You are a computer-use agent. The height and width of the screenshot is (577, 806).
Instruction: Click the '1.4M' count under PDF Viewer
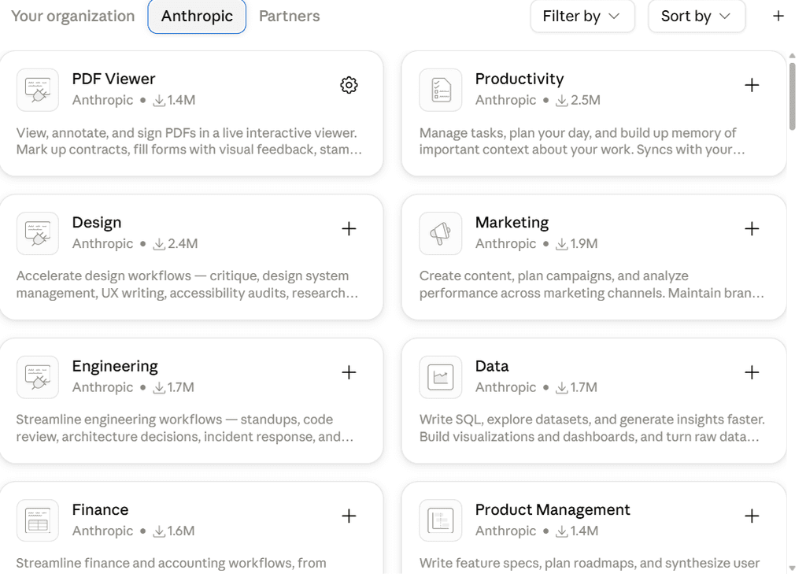click(x=182, y=100)
